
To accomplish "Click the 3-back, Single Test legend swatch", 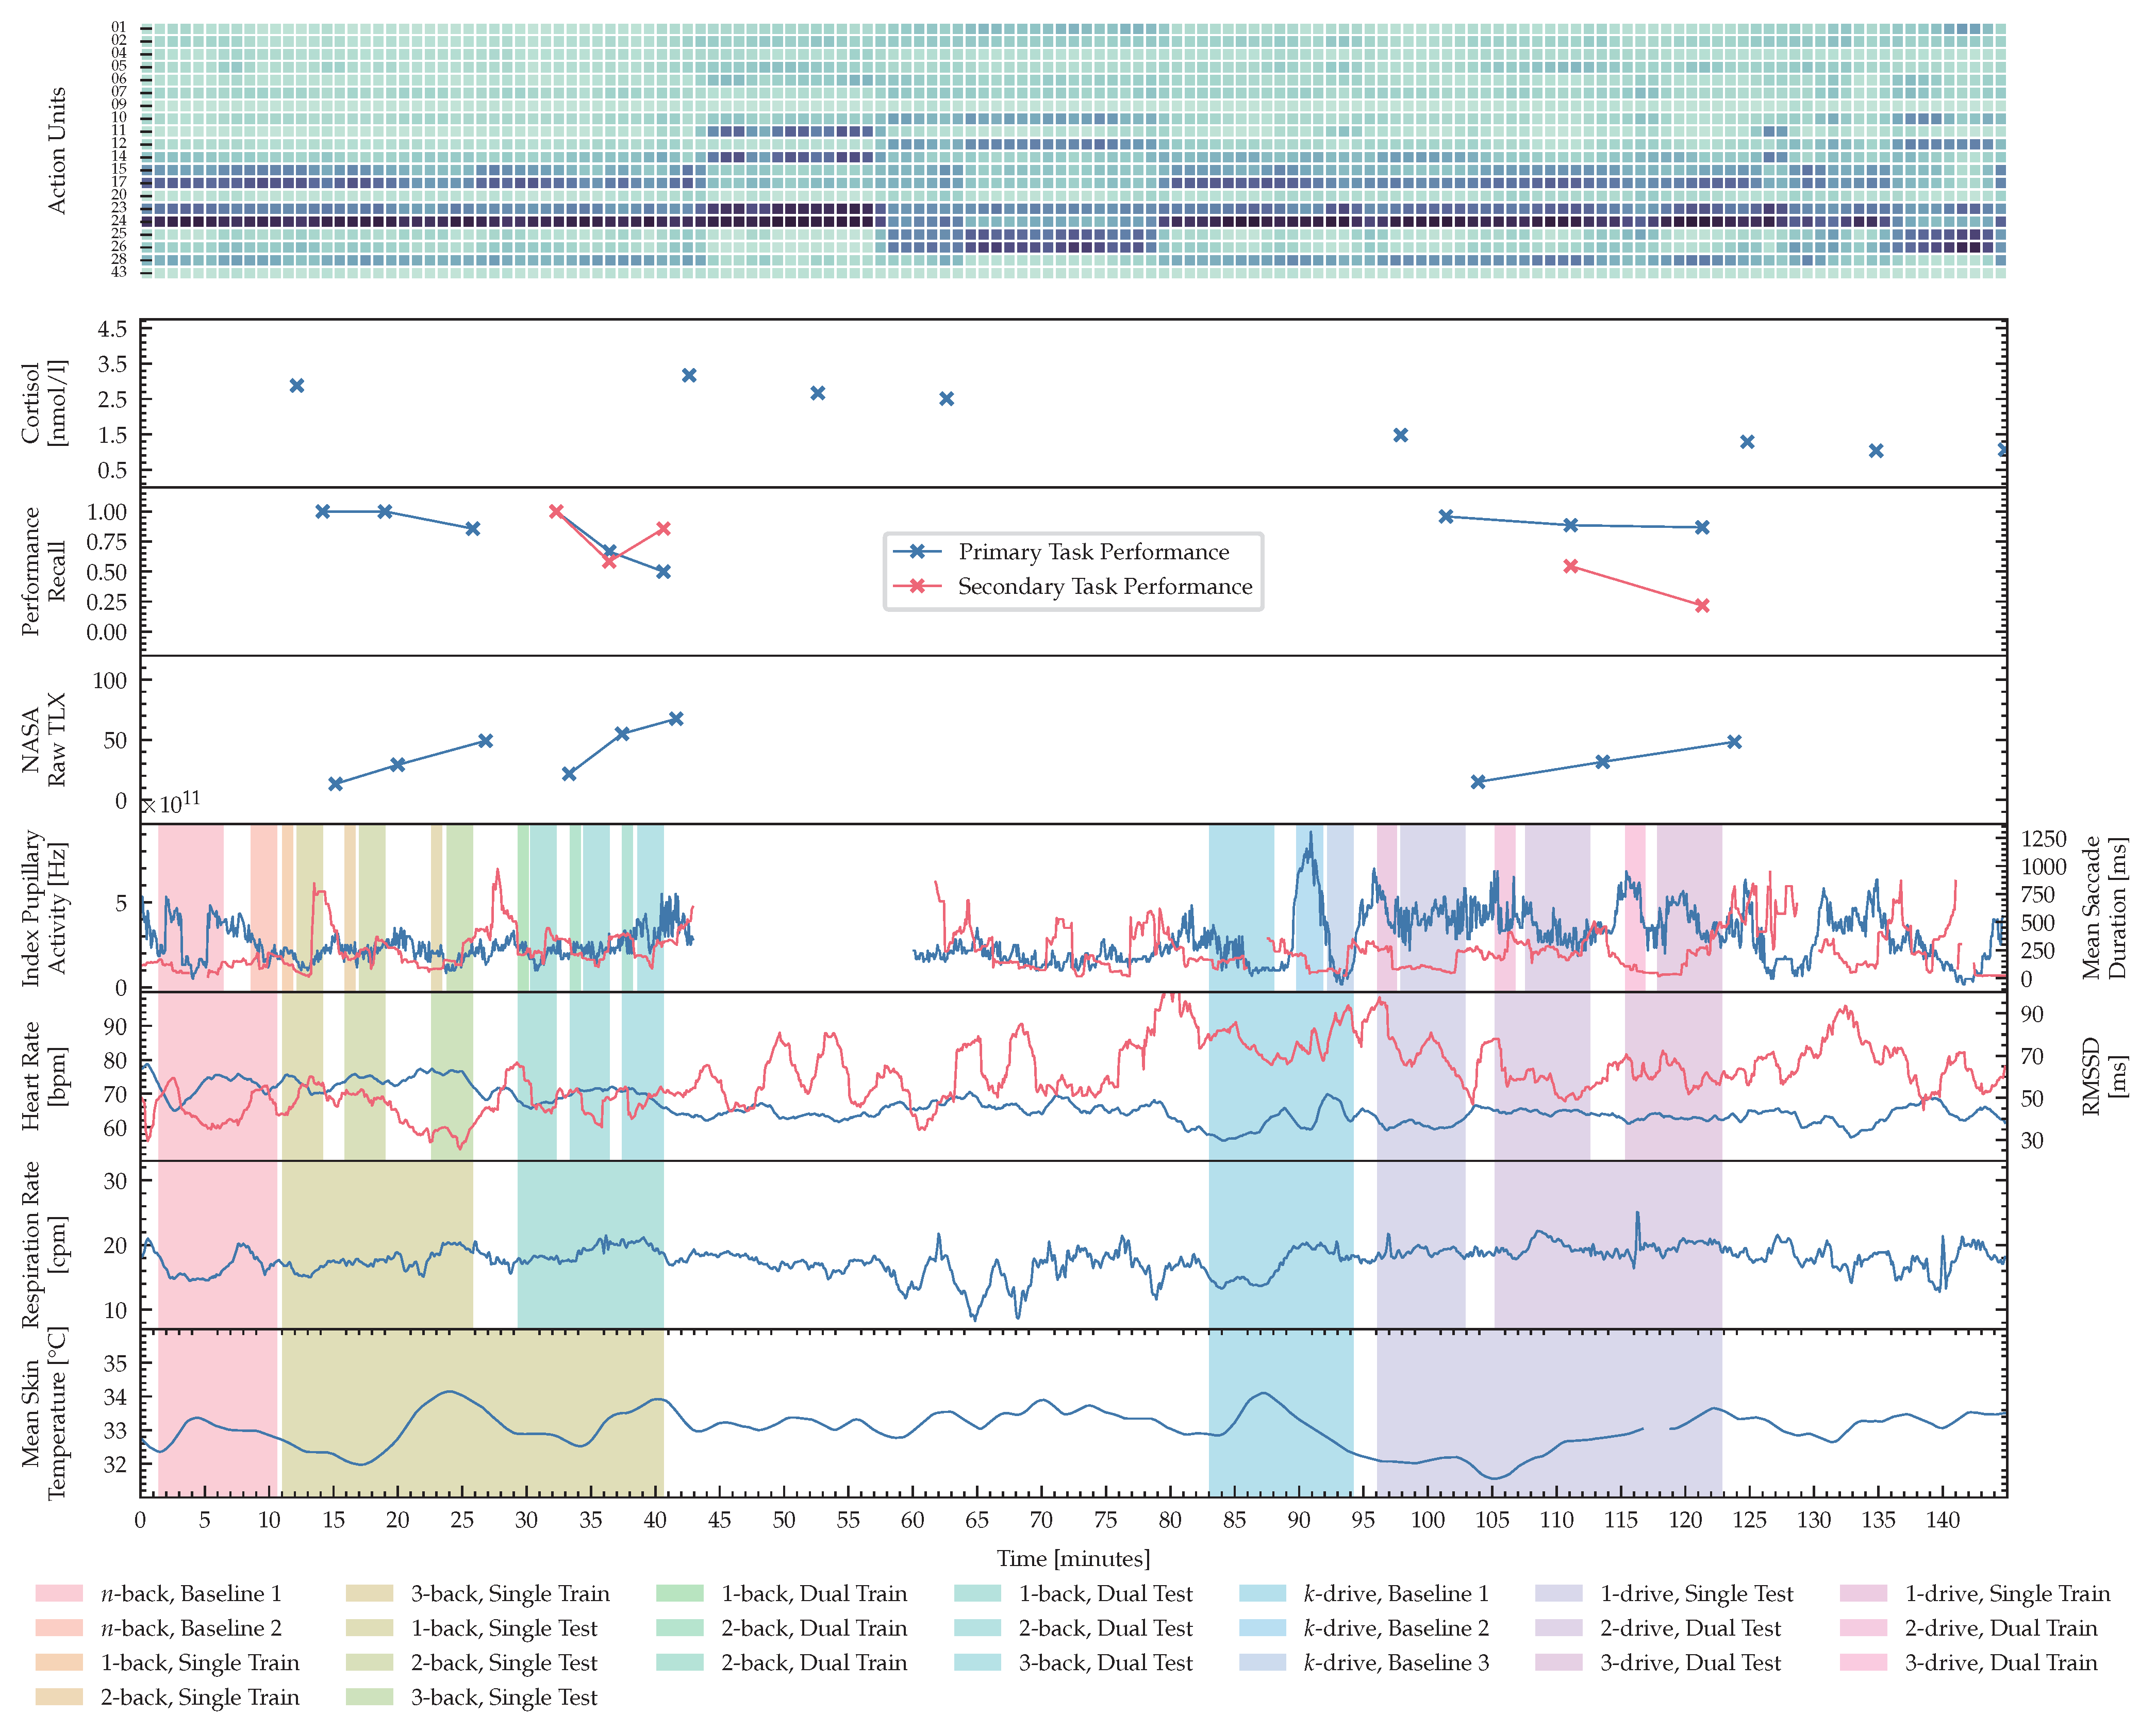I will pyautogui.click(x=369, y=1697).
